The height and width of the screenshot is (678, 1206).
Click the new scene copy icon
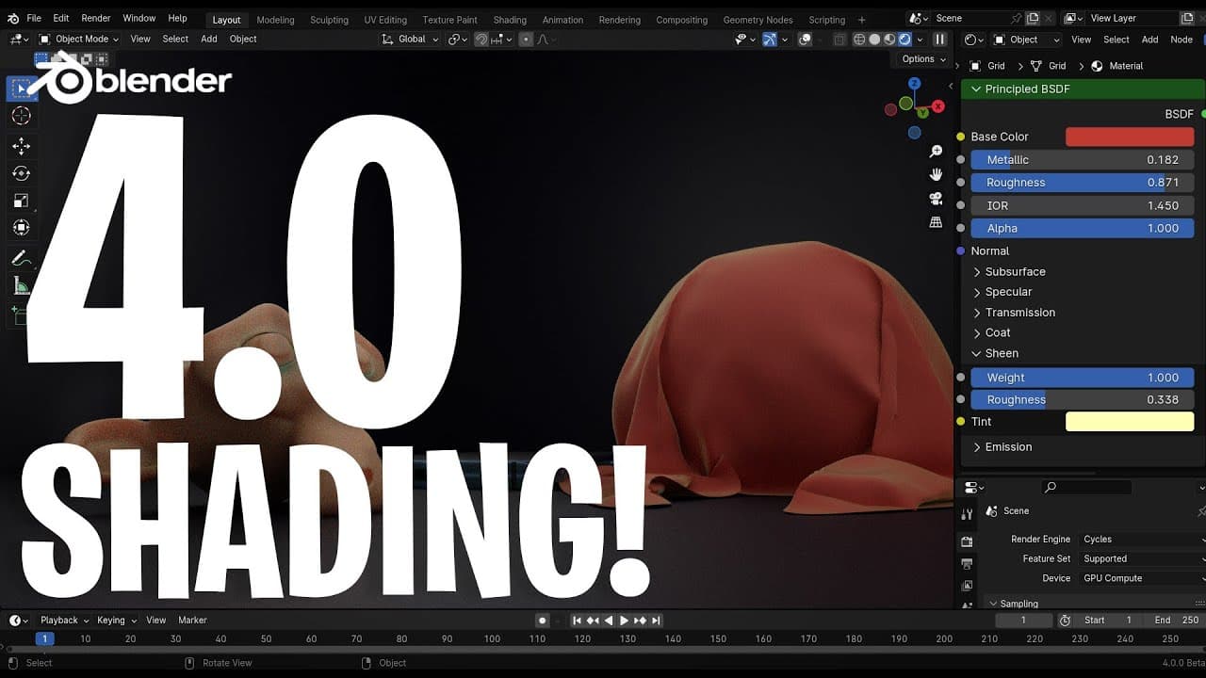(x=1033, y=18)
